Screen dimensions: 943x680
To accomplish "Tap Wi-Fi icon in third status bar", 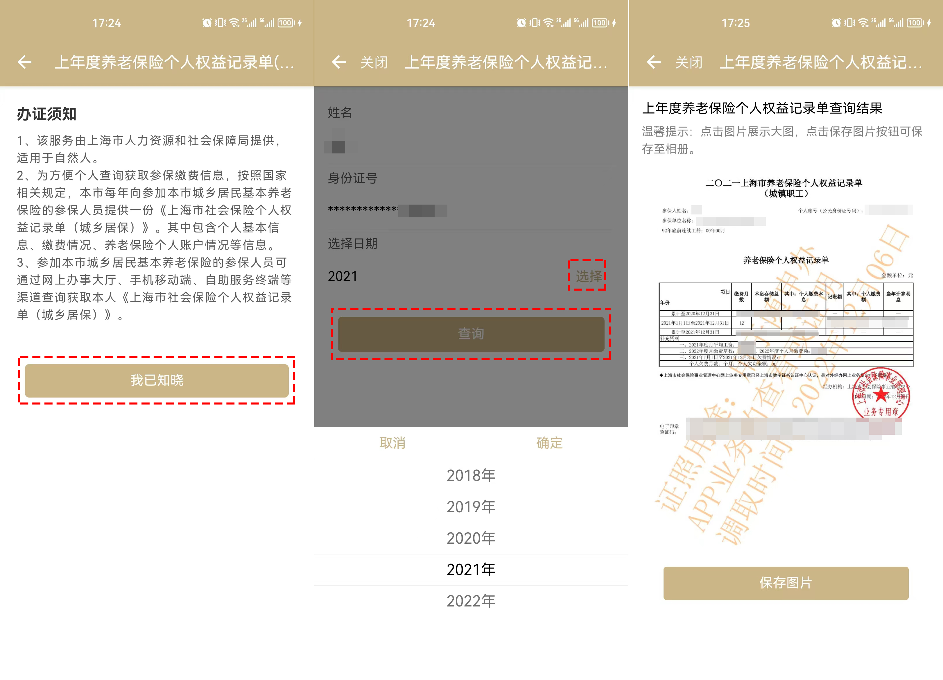I will click(x=863, y=23).
